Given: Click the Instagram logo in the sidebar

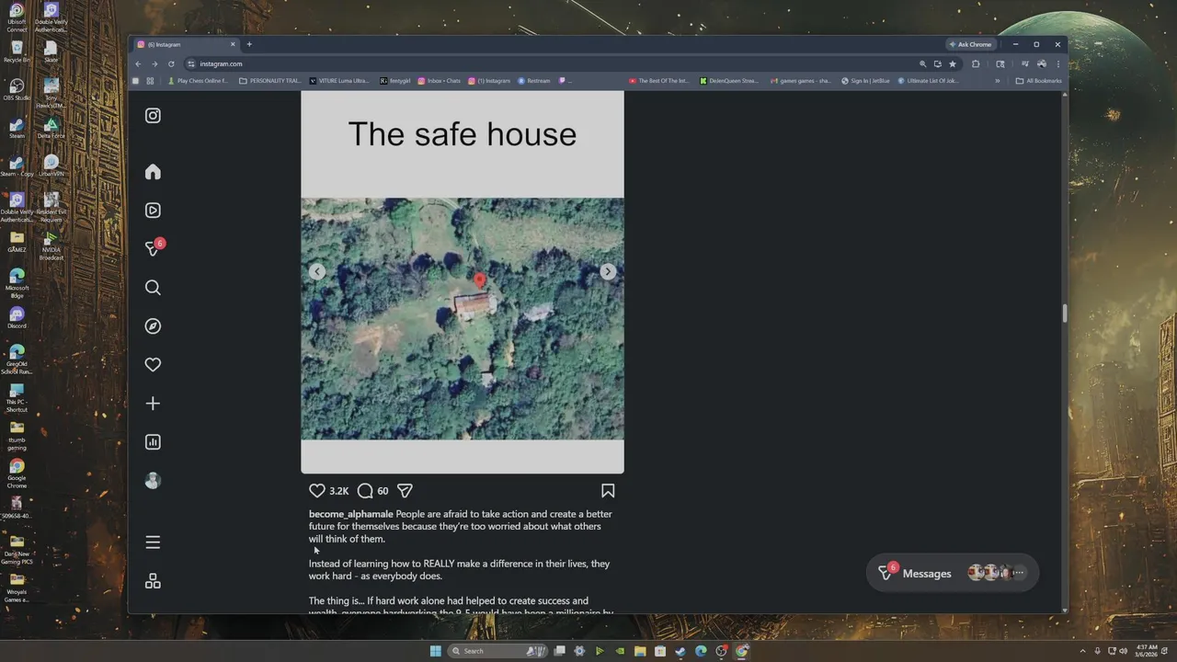Looking at the screenshot, I should click(153, 116).
